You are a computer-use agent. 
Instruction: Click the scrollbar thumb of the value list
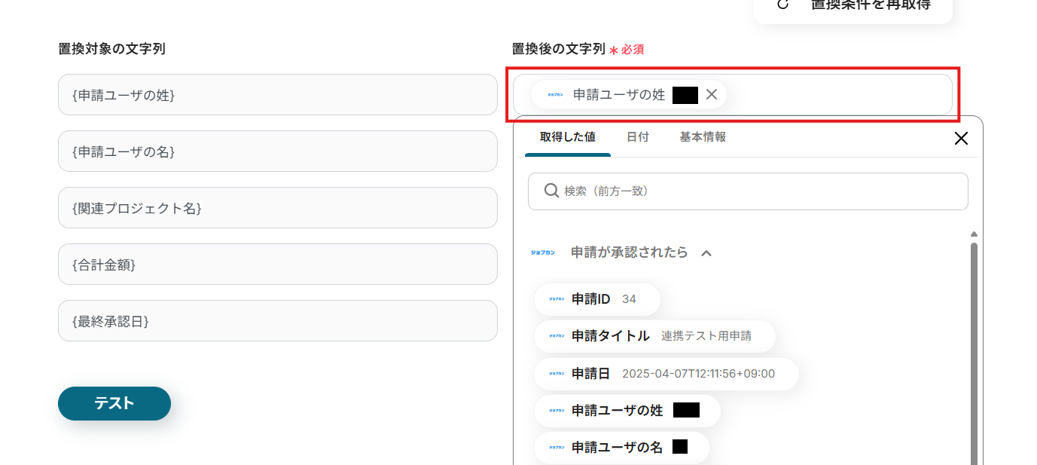click(974, 353)
